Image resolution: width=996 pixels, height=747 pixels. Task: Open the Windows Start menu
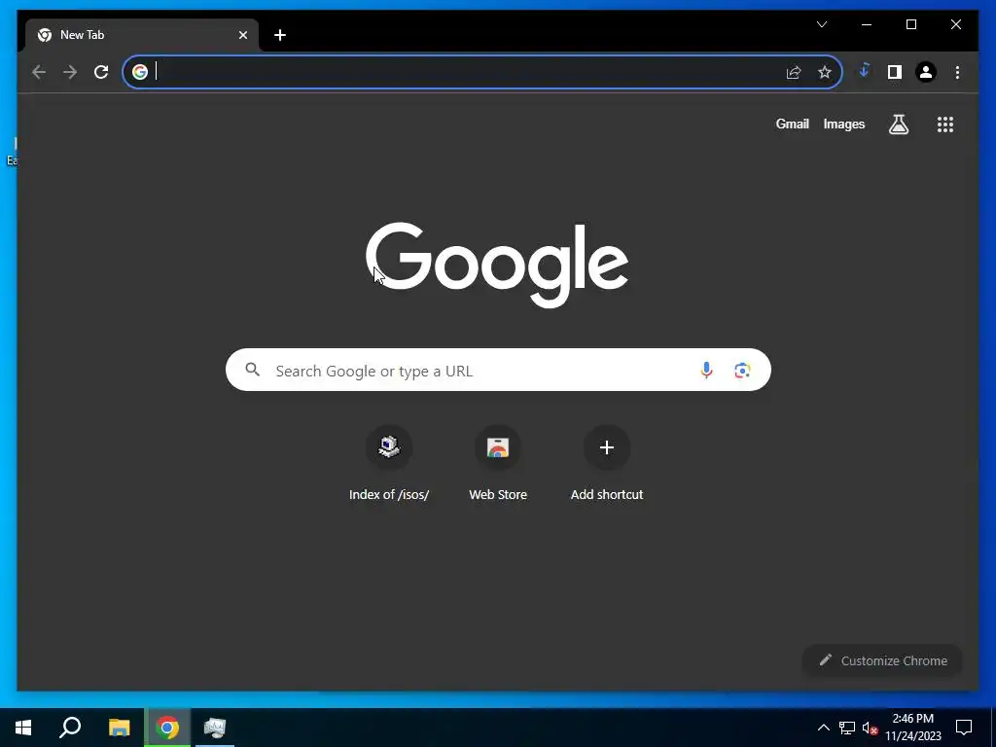pos(23,728)
